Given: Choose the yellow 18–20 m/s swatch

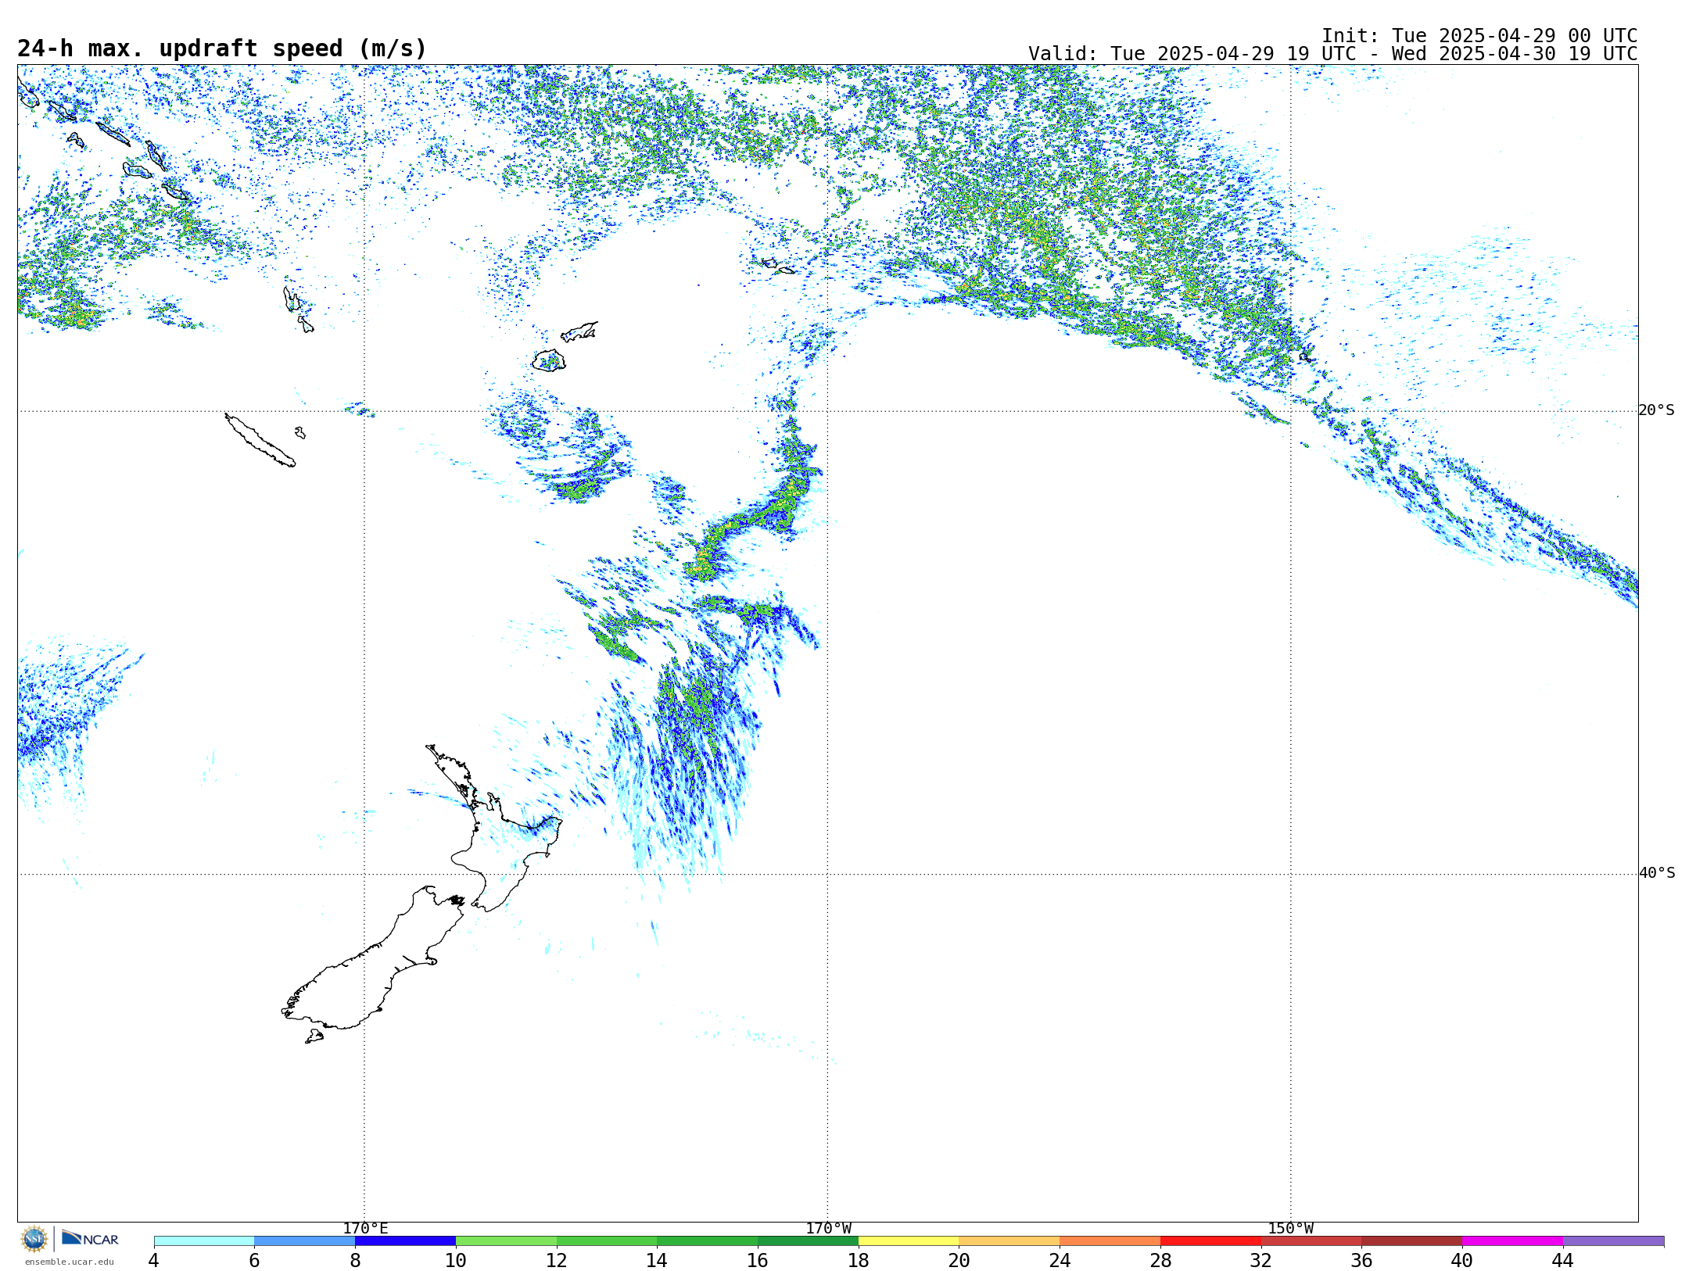Looking at the screenshot, I should [909, 1241].
